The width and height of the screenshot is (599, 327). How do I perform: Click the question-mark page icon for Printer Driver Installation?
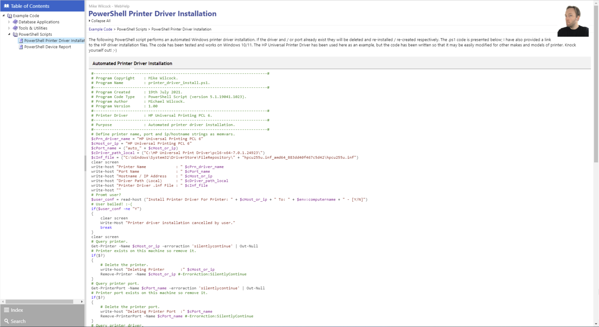click(21, 40)
